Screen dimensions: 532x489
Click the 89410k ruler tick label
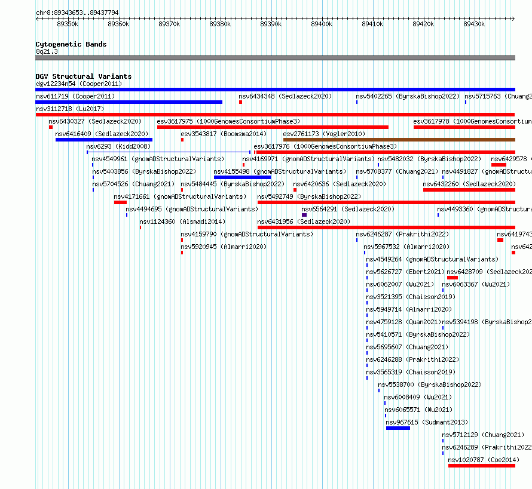click(x=372, y=24)
